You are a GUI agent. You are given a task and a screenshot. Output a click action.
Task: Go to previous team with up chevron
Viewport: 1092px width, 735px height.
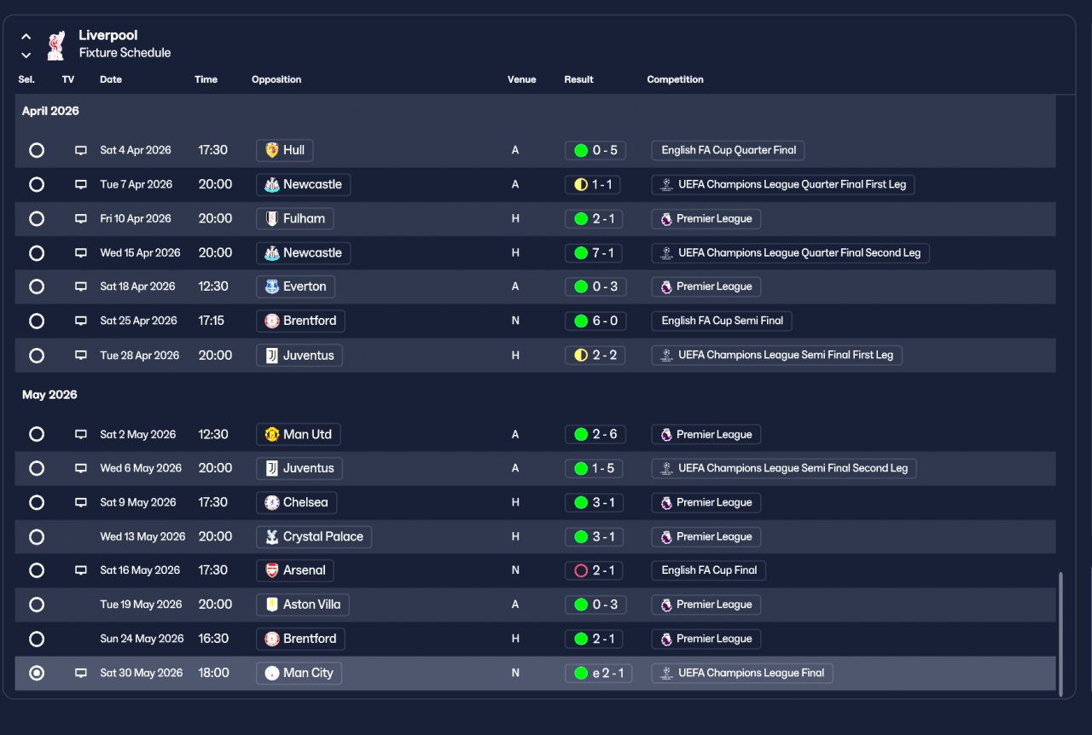(x=26, y=37)
